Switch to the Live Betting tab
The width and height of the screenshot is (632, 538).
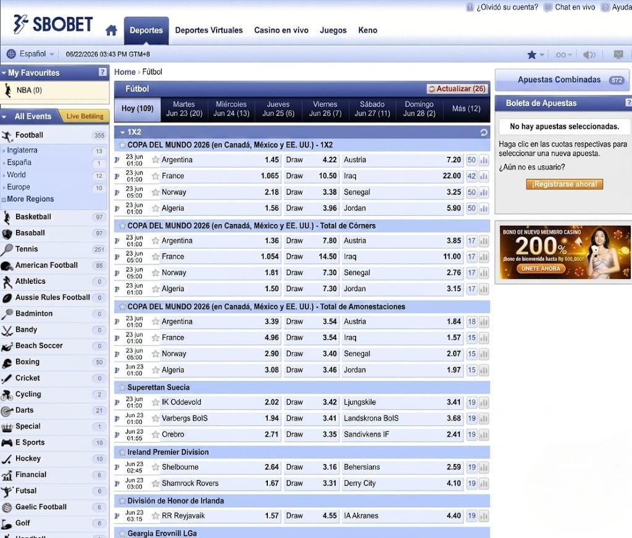pos(85,117)
